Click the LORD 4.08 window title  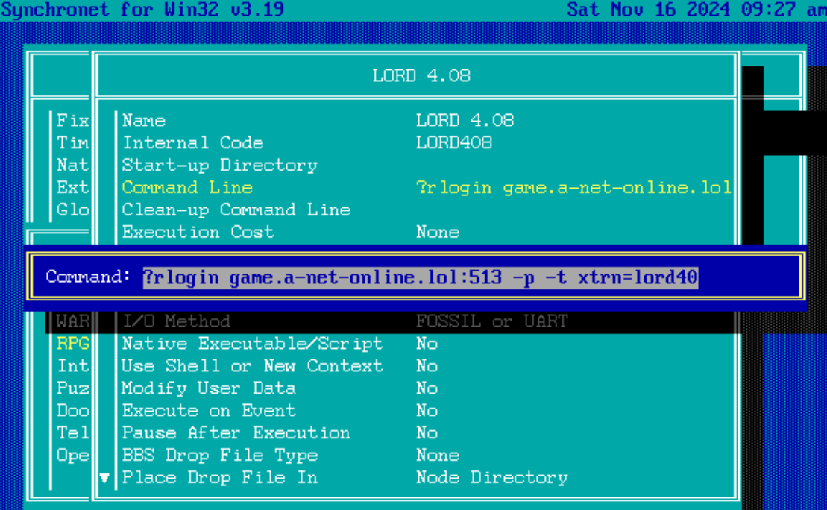[x=421, y=76]
